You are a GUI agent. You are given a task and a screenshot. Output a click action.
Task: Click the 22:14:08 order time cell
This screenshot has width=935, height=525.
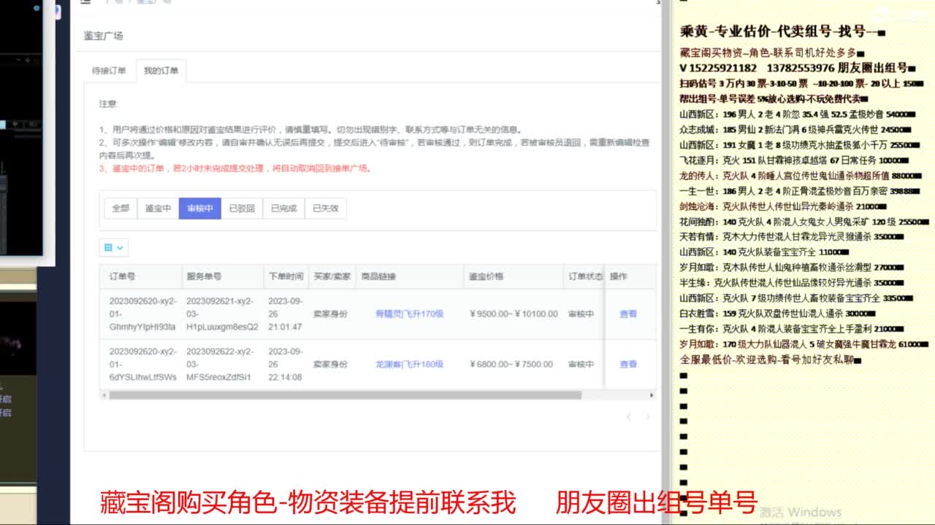point(285,365)
